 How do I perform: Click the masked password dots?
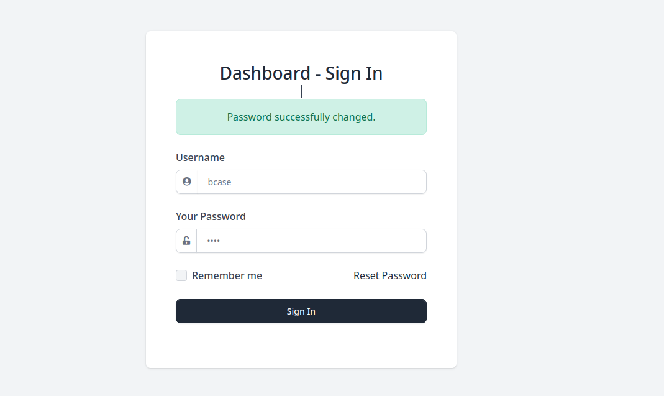(x=214, y=241)
